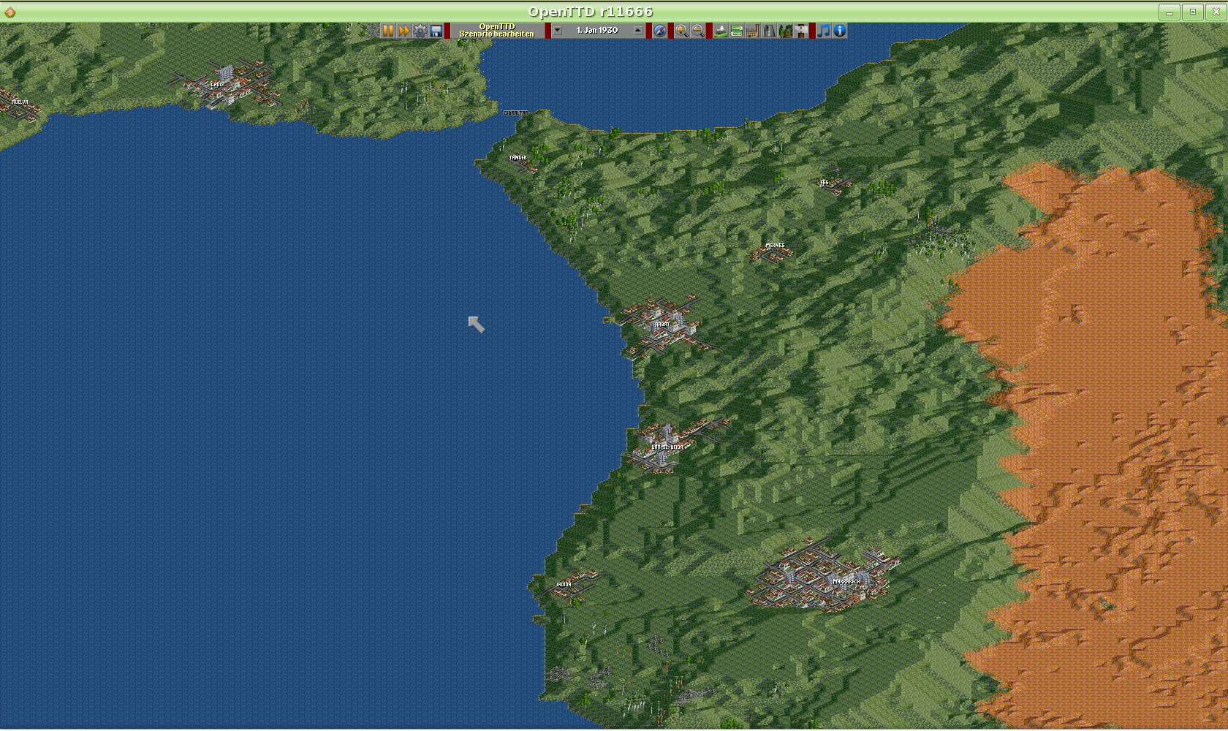
Task: Click the Cadiz town label
Action: click(x=217, y=85)
